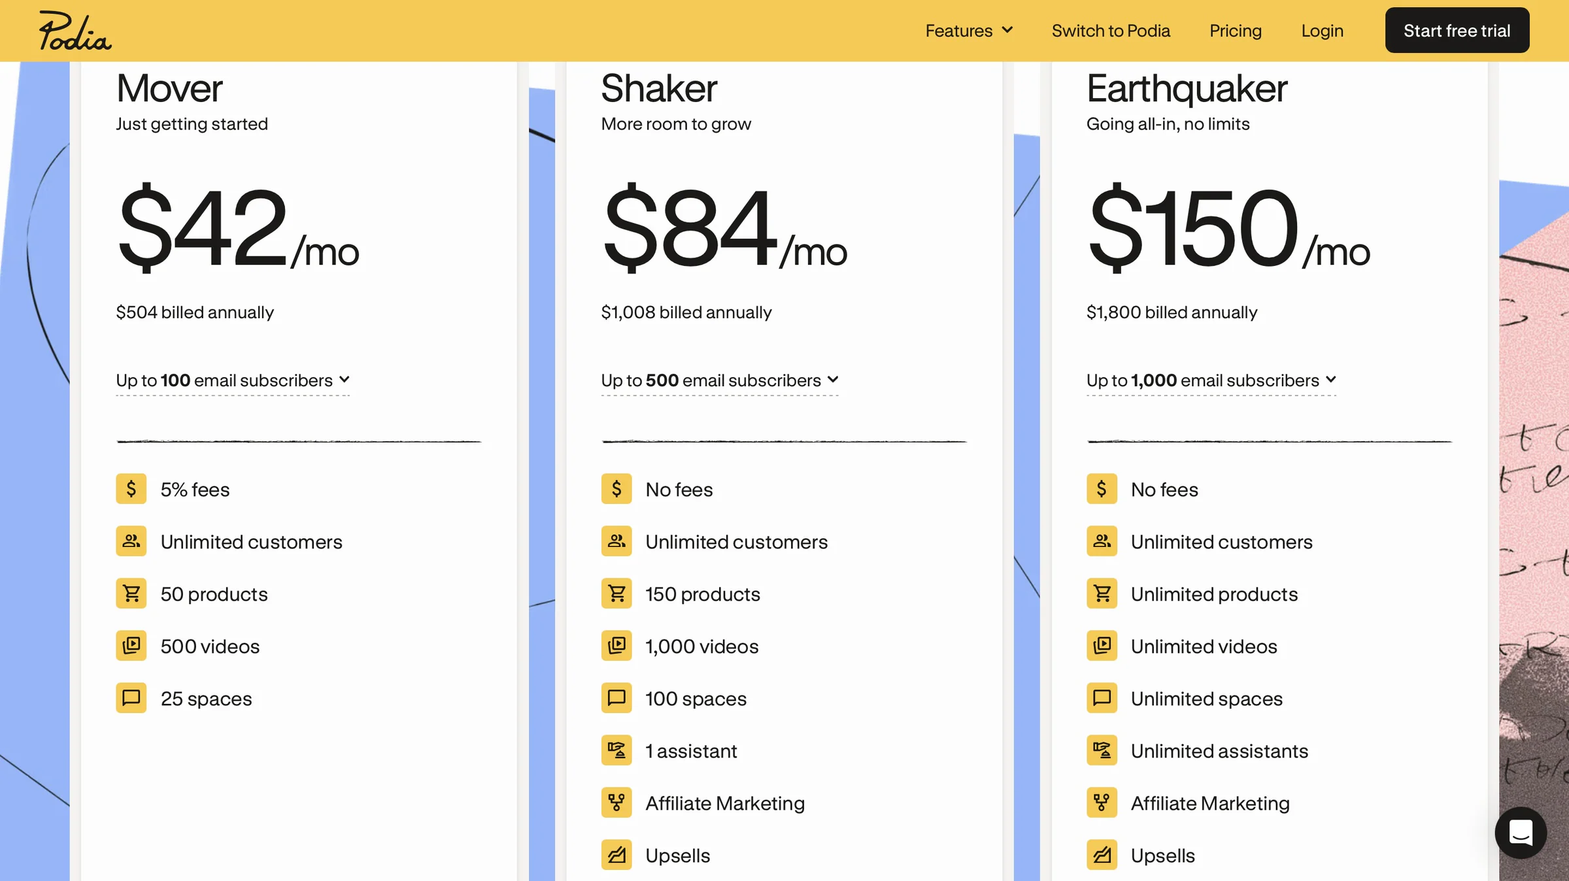Click the customers icon in Mover plan
Screen dimensions: 1569x881
point(131,541)
